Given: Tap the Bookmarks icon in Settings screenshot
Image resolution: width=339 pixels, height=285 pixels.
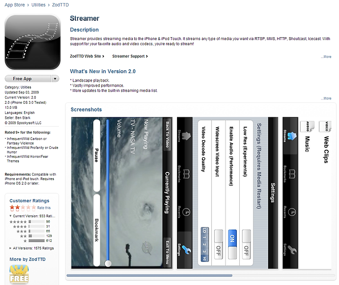Looking at the screenshot, I should point(186,174).
